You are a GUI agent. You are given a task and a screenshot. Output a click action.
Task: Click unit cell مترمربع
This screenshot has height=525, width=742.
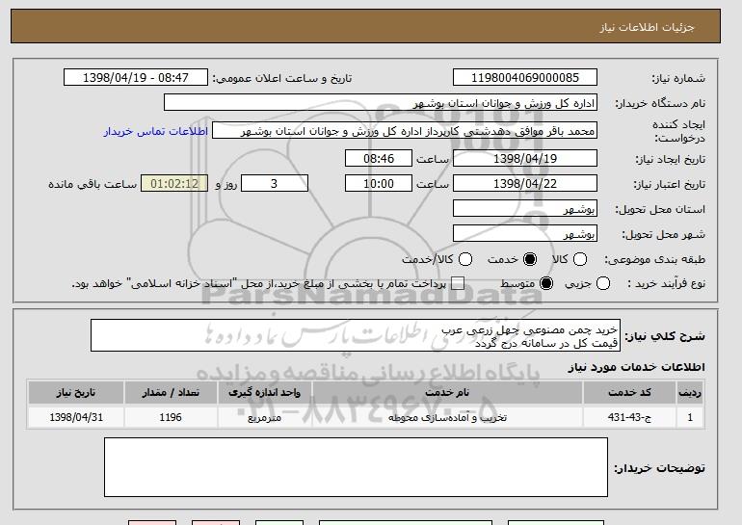pyautogui.click(x=265, y=417)
